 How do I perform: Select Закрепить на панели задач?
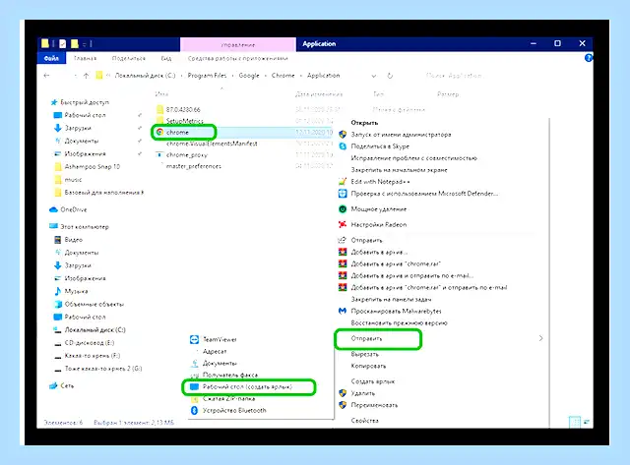coord(391,299)
